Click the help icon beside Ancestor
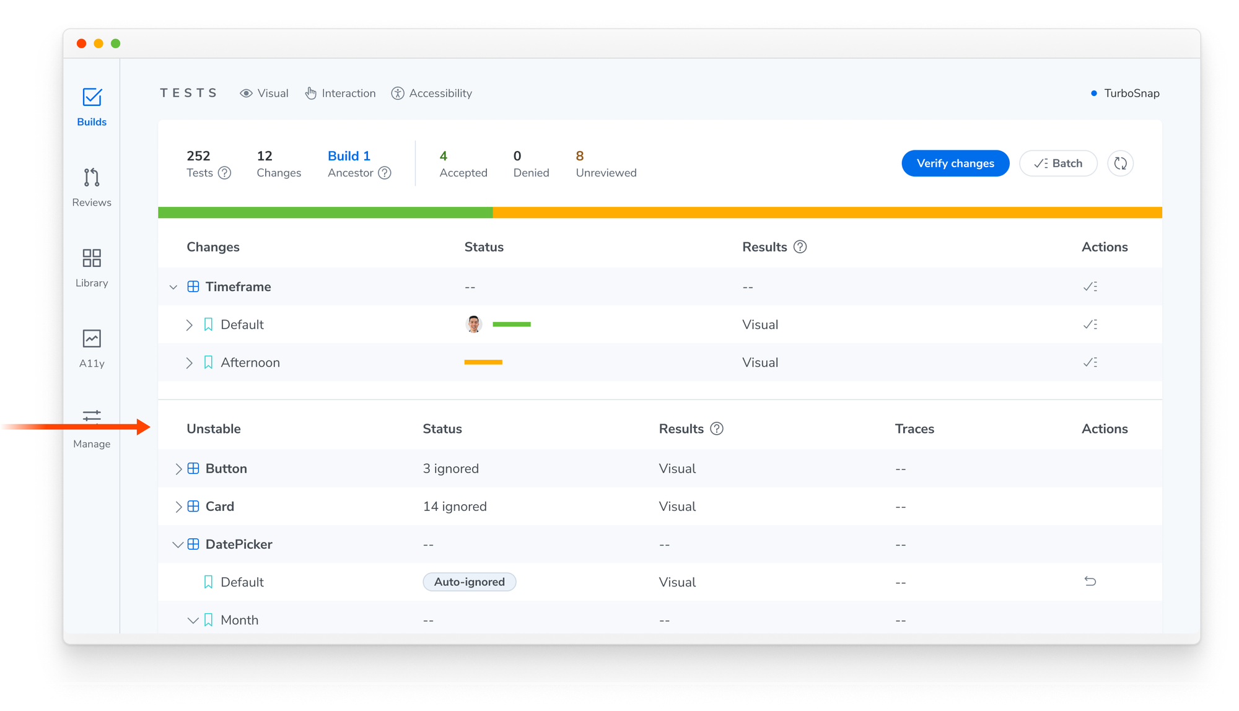Image resolution: width=1239 pixels, height=711 pixels. 385,173
